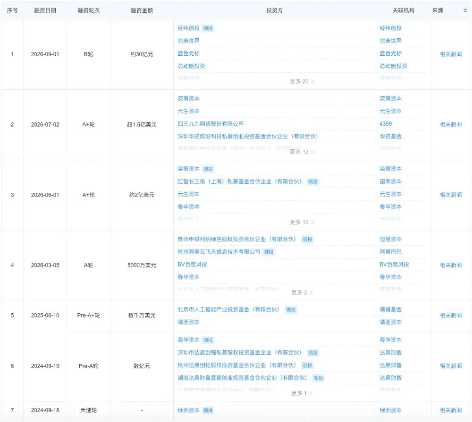Open investor 完美世界 in 投资方 column
472x422 pixels.
click(x=188, y=41)
